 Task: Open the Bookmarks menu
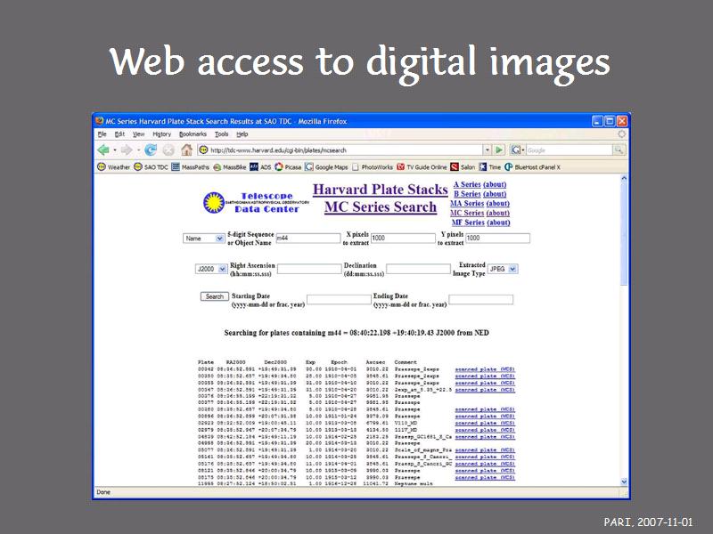tap(193, 134)
